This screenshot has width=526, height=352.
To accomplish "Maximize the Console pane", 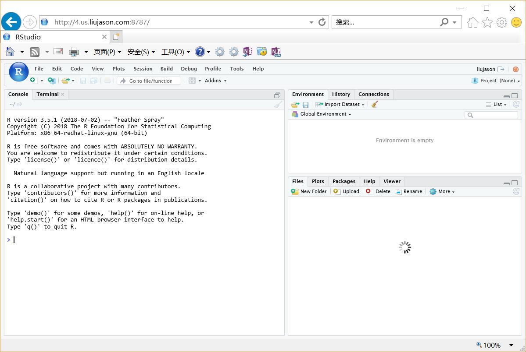I will pyautogui.click(x=277, y=95).
